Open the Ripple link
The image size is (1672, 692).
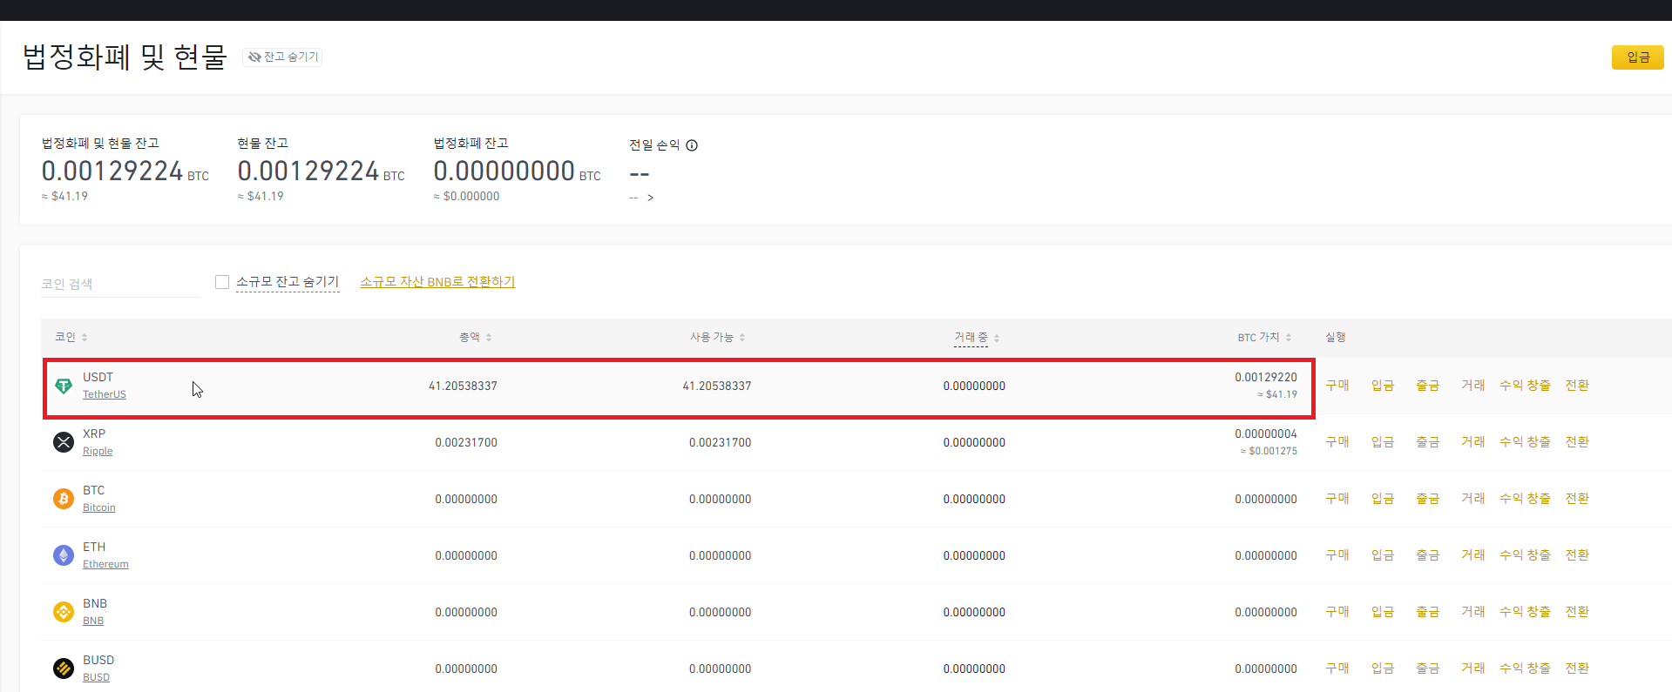(x=98, y=451)
